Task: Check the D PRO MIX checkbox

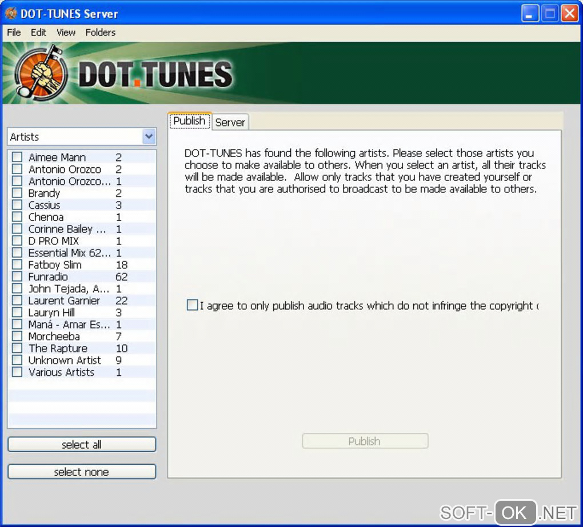Action: (x=17, y=240)
